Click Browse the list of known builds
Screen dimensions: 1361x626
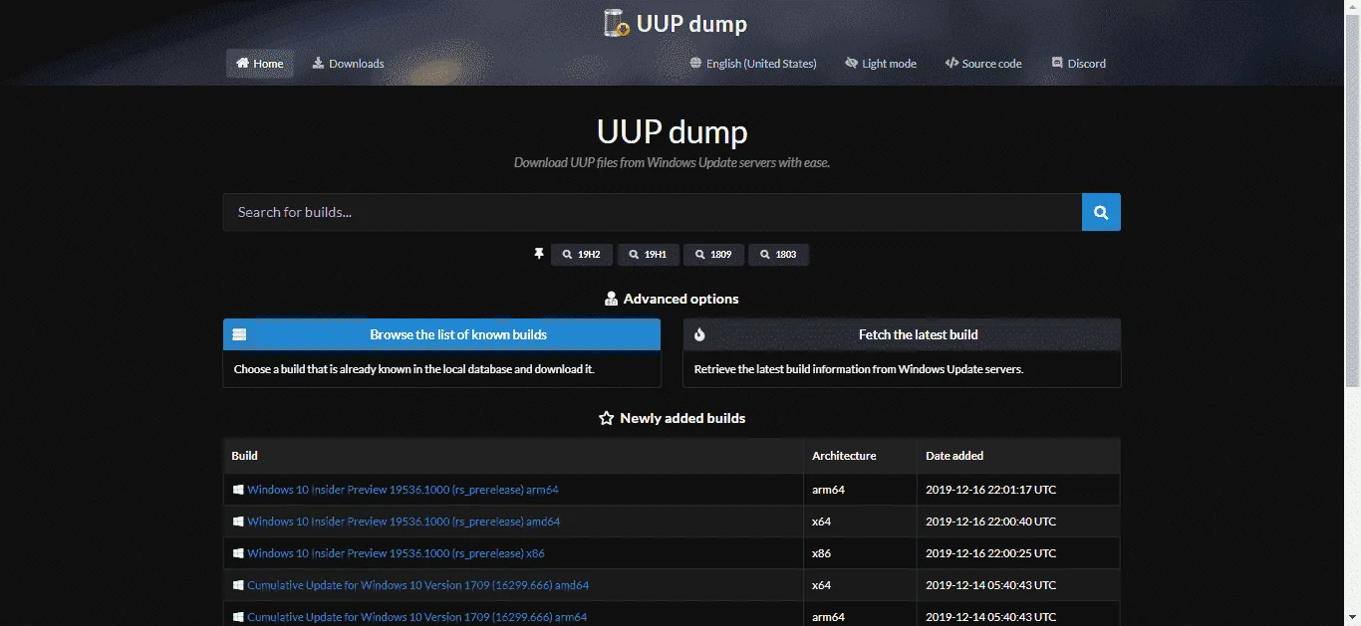click(441, 334)
